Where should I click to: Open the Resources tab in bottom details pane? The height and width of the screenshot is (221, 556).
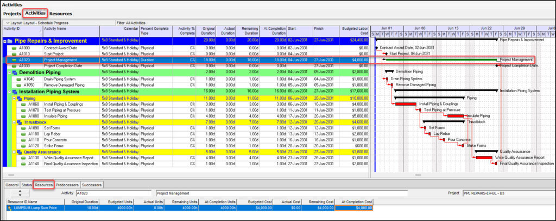pyautogui.click(x=44, y=185)
